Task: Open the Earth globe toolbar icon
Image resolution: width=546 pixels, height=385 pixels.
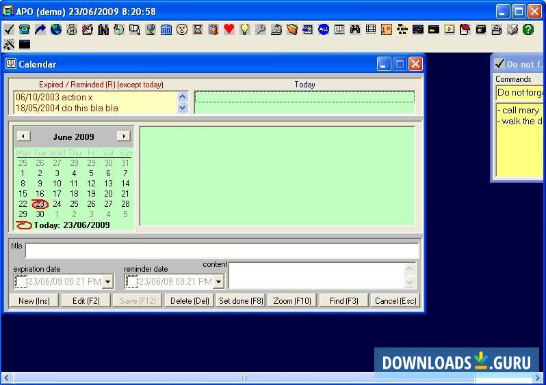Action: (55, 29)
